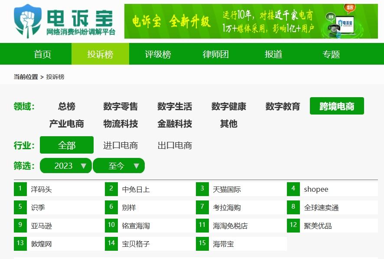Select the 总榜 domain filter

click(x=67, y=106)
